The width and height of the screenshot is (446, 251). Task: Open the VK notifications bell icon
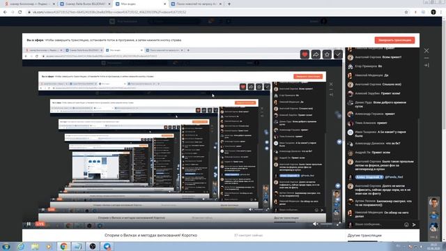210,22
